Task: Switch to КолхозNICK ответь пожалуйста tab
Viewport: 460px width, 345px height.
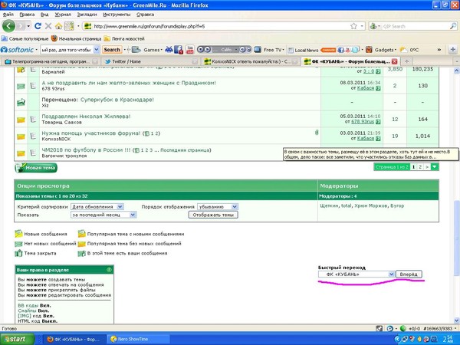Action: click(251, 61)
